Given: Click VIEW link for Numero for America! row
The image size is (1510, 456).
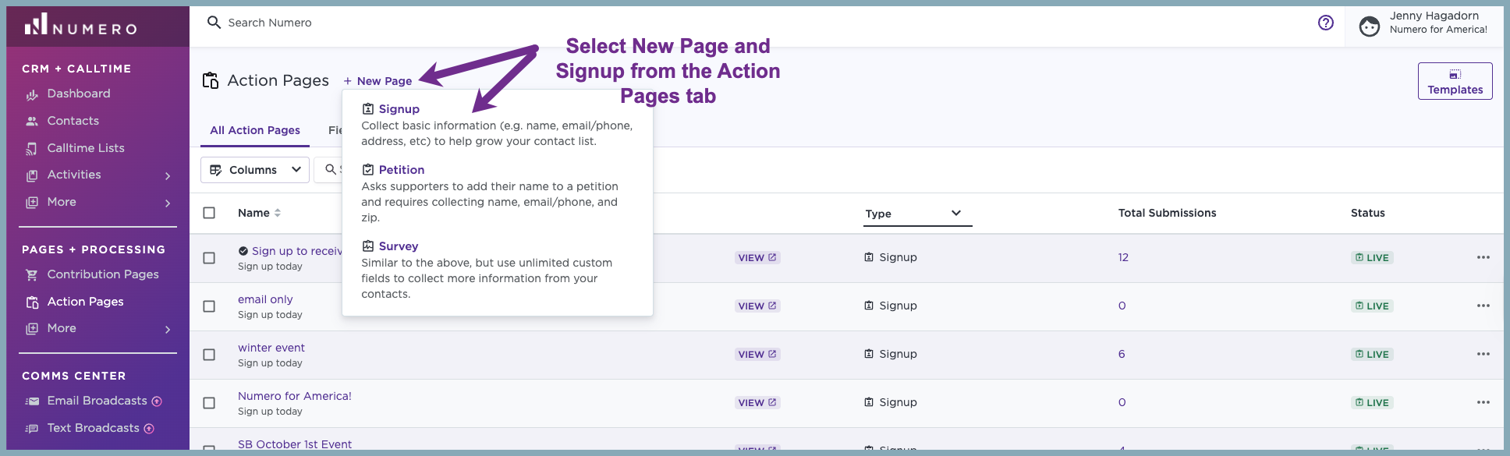Looking at the screenshot, I should [757, 402].
